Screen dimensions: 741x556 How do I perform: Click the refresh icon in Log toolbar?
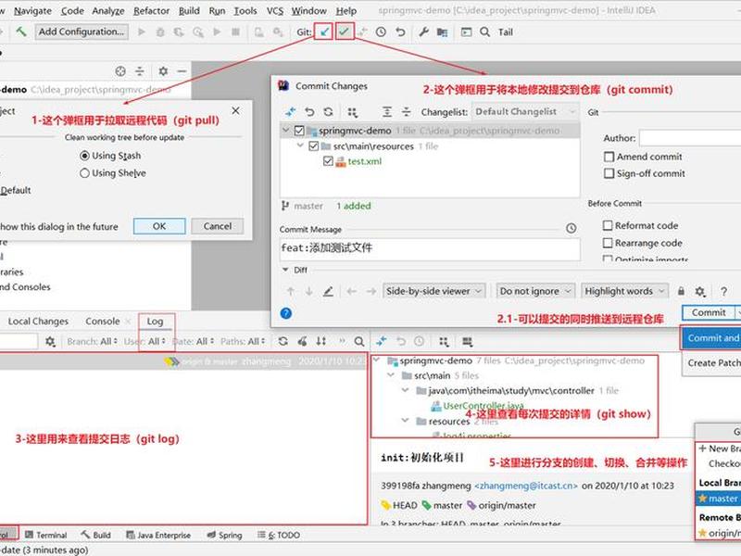pos(283,341)
